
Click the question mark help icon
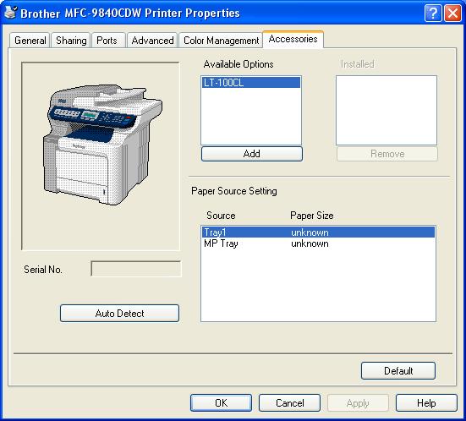click(x=433, y=13)
